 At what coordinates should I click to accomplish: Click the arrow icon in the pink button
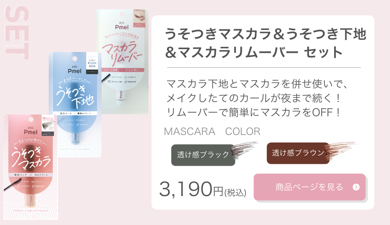(356, 187)
